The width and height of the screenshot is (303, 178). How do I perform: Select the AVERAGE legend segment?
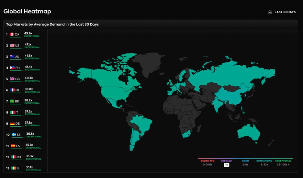pyautogui.click(x=226, y=161)
